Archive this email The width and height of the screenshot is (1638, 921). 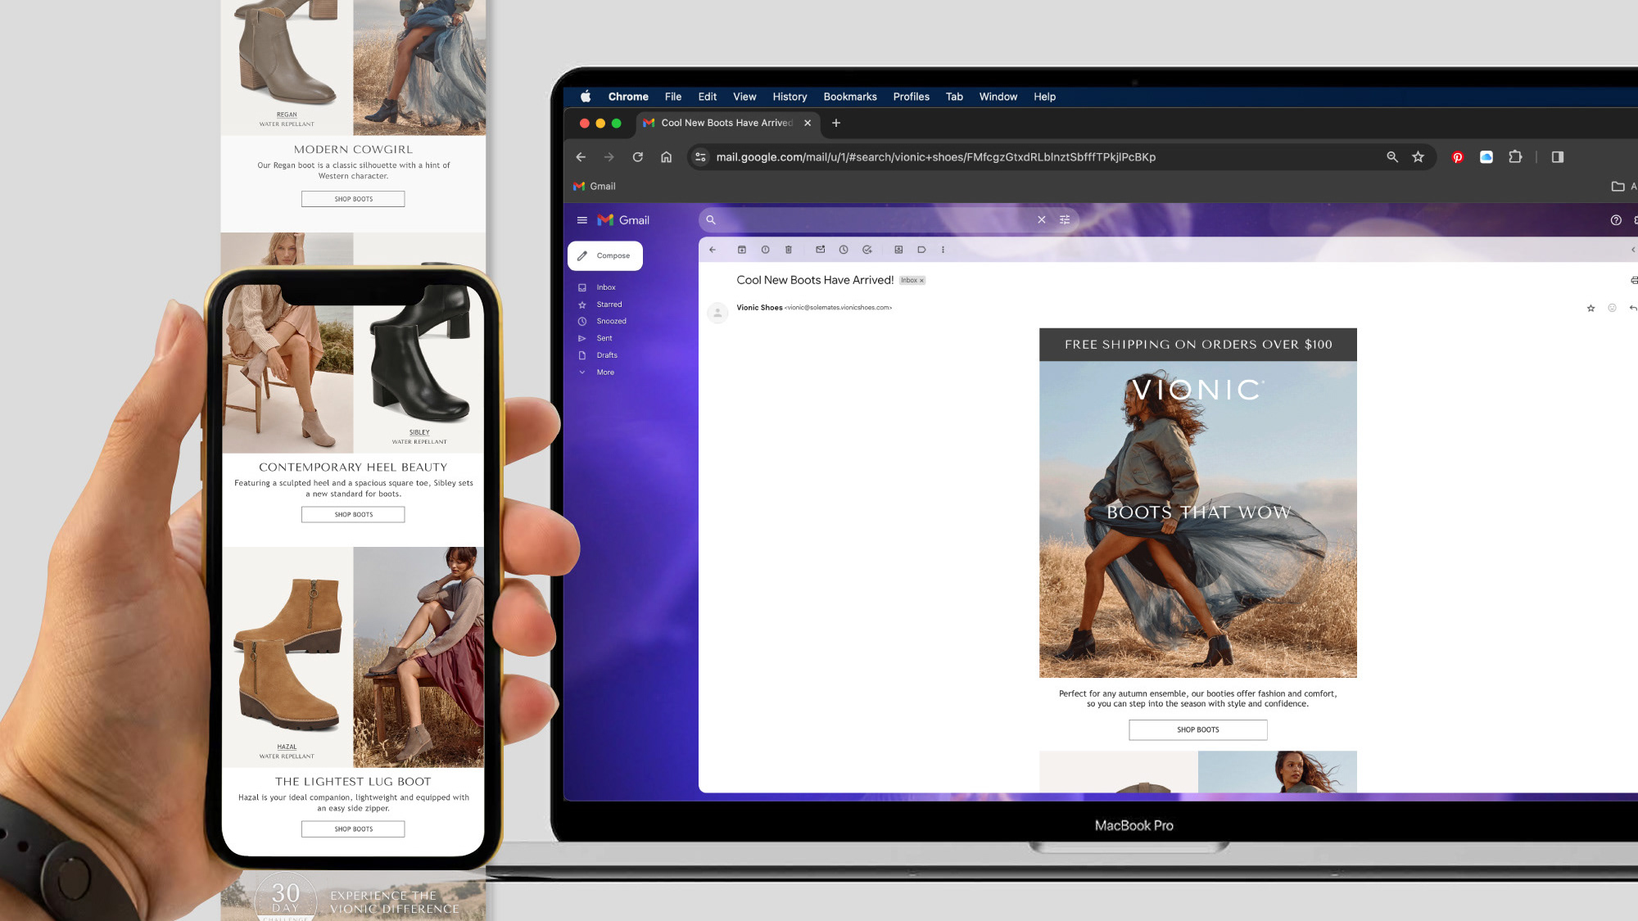pyautogui.click(x=742, y=250)
